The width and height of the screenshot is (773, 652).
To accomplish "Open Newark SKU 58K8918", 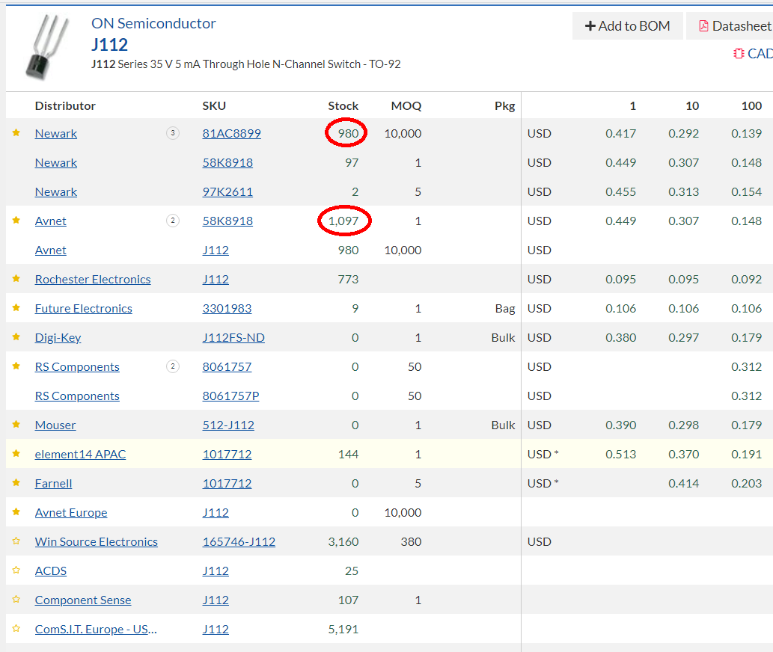I will point(227,162).
